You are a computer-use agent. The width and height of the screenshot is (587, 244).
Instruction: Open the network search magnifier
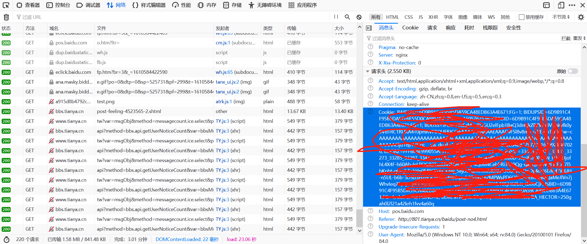click(347, 17)
